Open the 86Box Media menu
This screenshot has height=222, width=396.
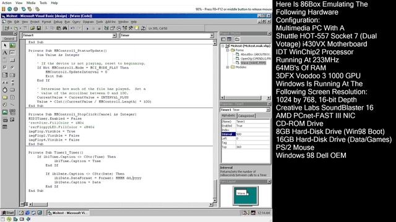pos(31,2)
